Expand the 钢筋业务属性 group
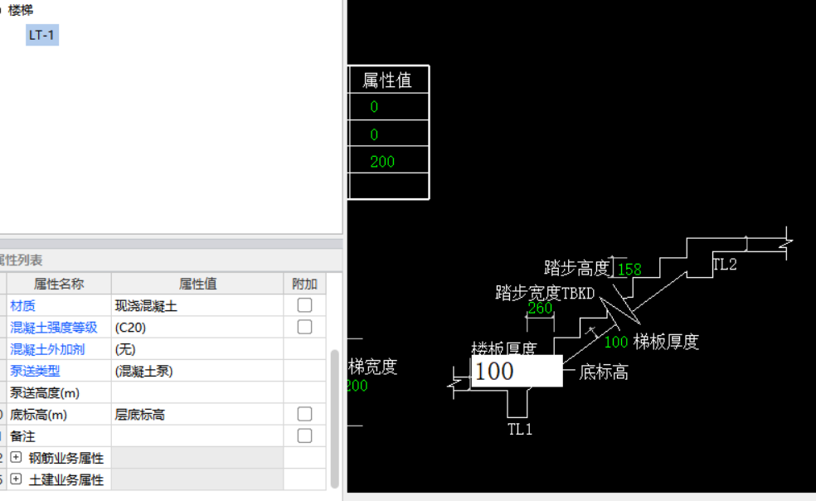816x501 pixels. pos(16,457)
